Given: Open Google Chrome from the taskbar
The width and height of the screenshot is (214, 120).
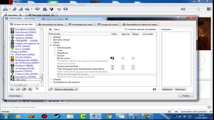Looking at the screenshot, I should click(109, 116).
